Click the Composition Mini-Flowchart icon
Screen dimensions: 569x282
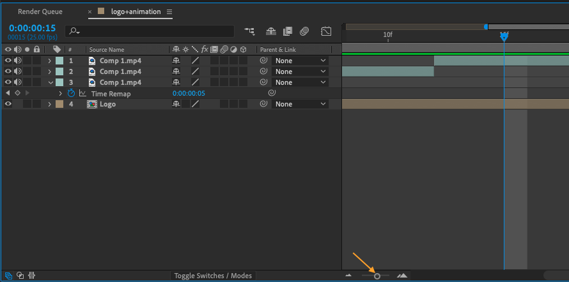click(250, 31)
